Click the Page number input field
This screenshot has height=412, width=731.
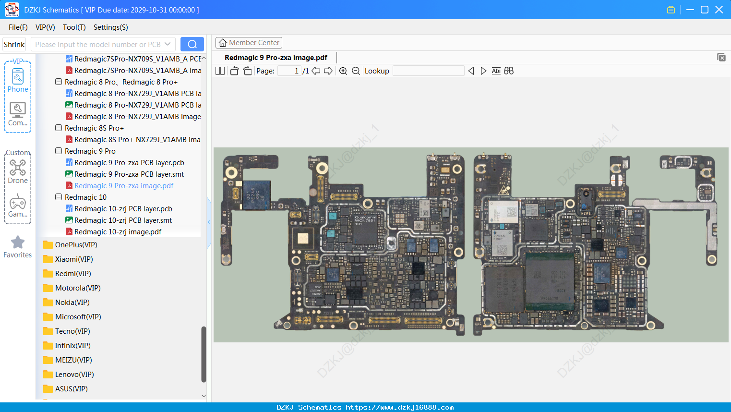pyautogui.click(x=289, y=71)
